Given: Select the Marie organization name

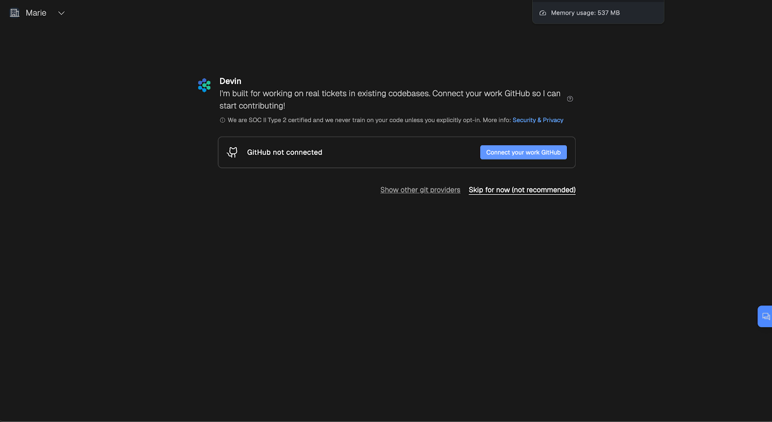Looking at the screenshot, I should [36, 13].
